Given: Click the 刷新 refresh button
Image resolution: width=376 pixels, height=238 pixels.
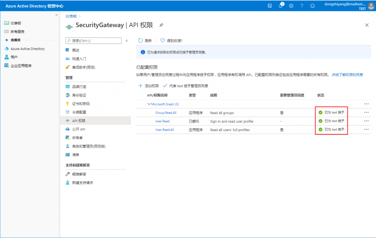Looking at the screenshot, I should tap(145, 41).
